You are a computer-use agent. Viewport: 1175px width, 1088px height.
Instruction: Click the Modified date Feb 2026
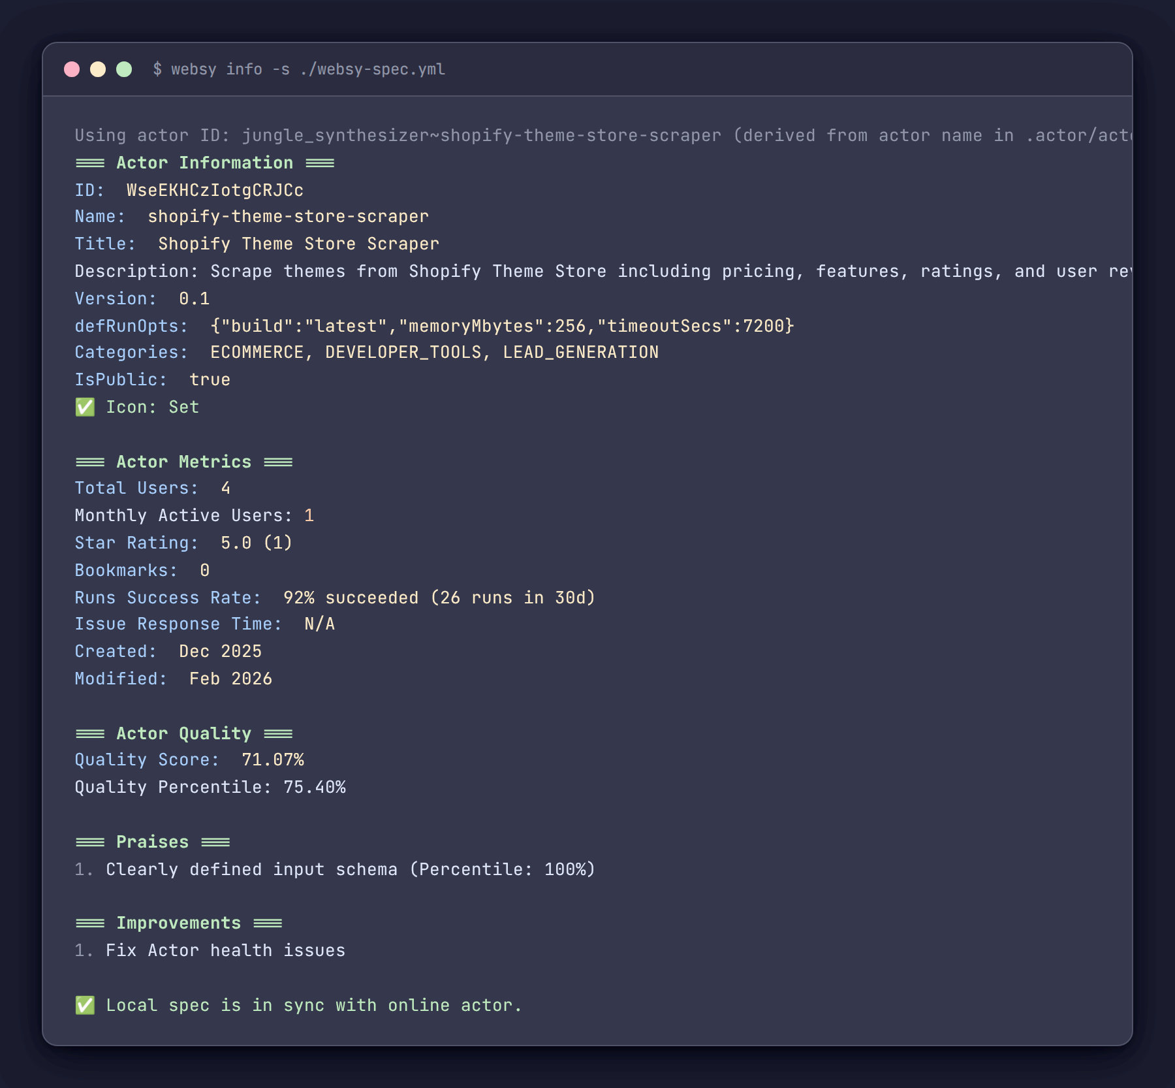[x=231, y=679]
